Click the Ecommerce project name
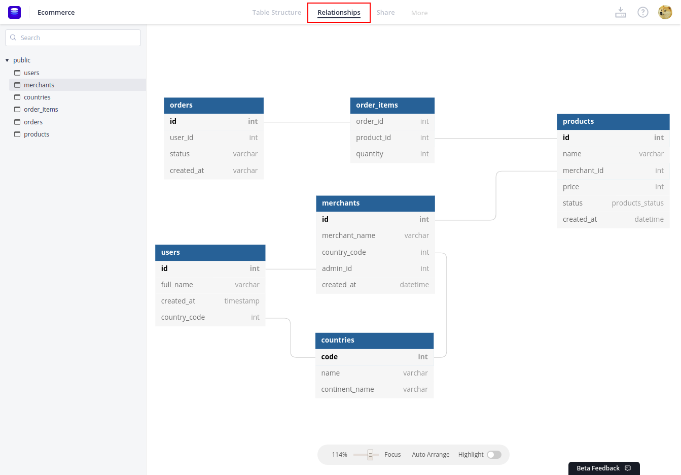Image resolution: width=681 pixels, height=475 pixels. tap(56, 12)
